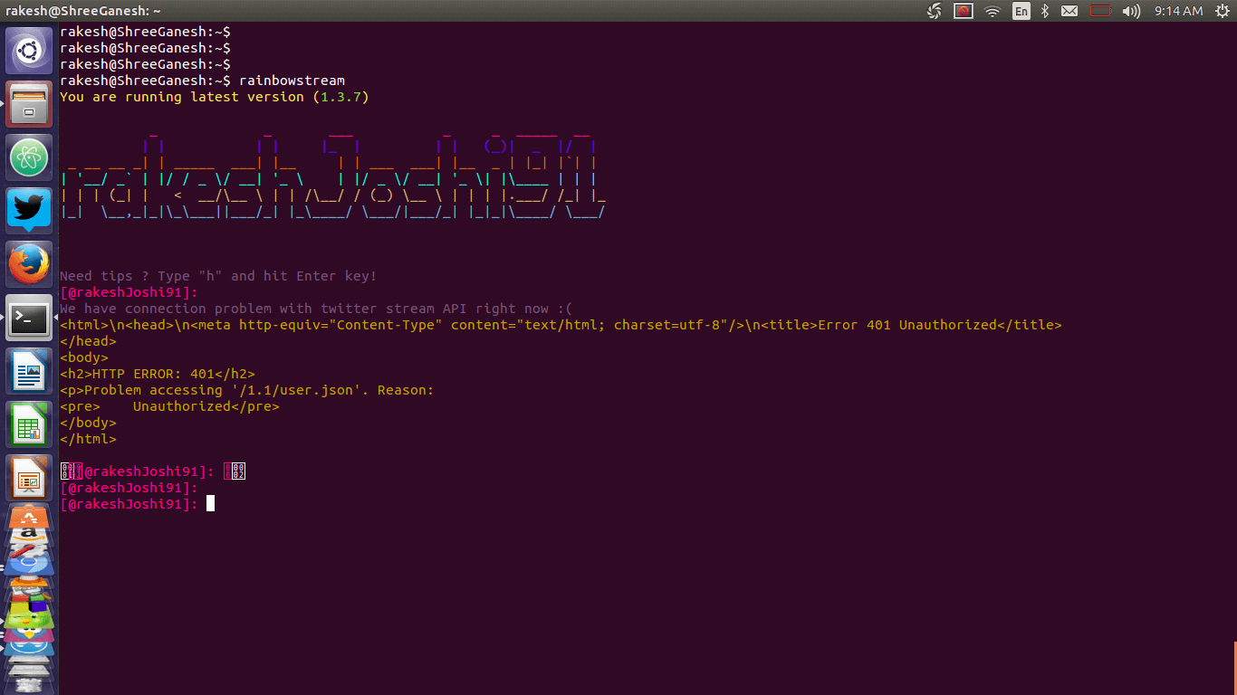Viewport: 1237px width, 695px height.
Task: Click the '</html>' closing tag line
Action: click(88, 439)
